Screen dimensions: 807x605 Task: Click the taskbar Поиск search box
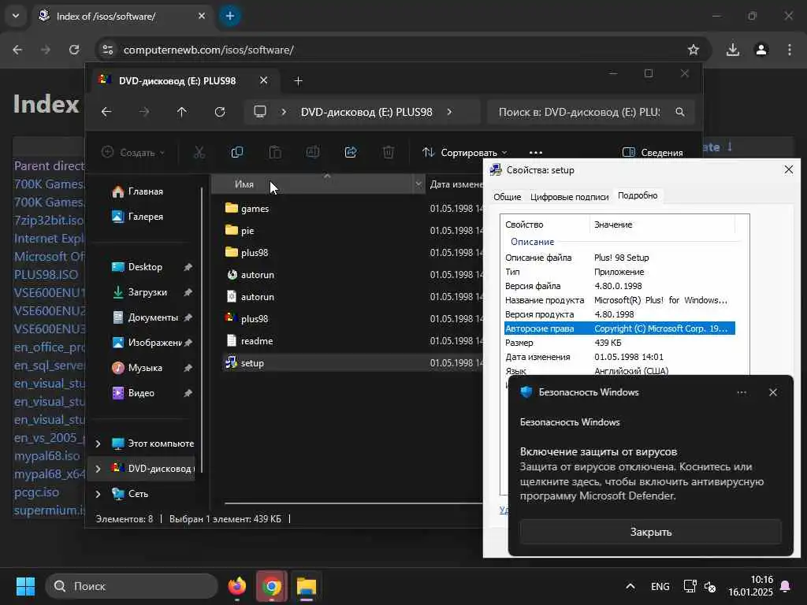click(132, 586)
